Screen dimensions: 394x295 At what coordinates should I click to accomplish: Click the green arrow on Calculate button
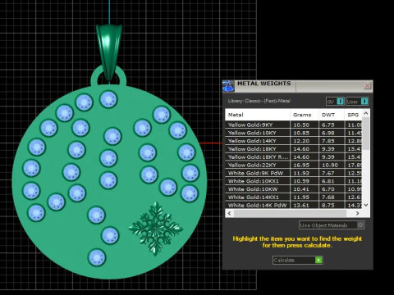tap(318, 260)
